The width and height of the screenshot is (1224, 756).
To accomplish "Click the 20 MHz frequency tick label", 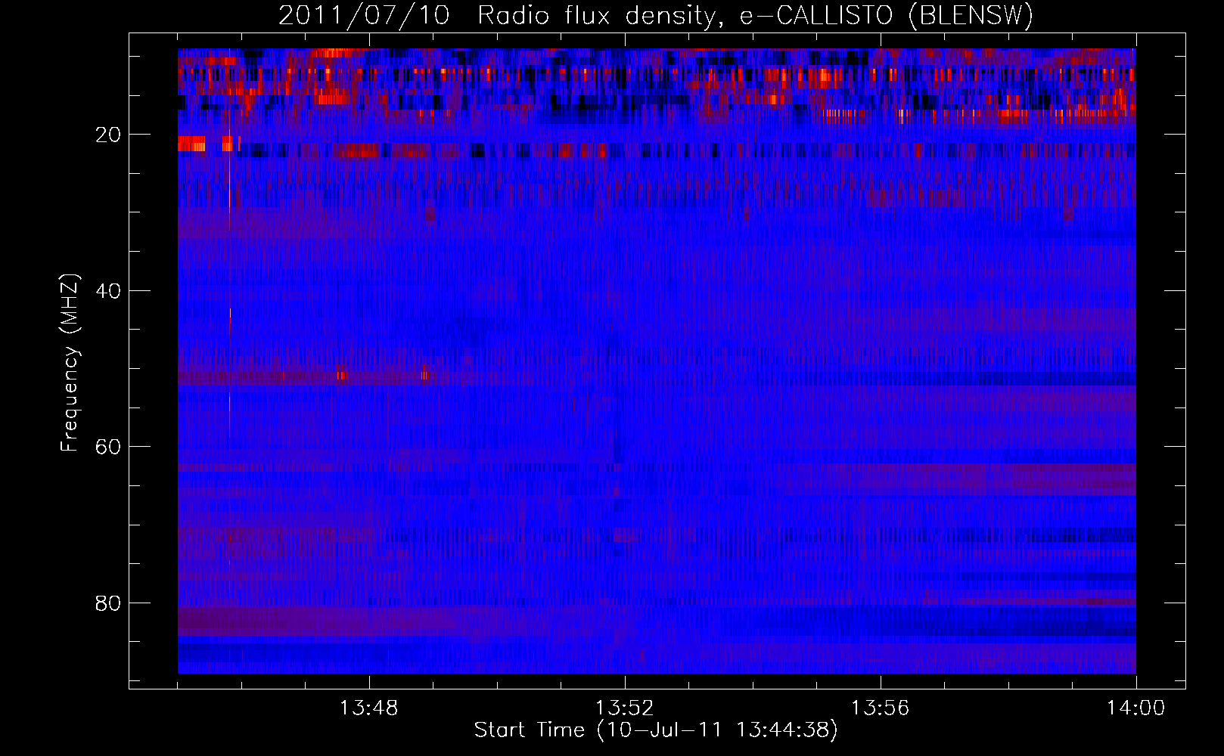I will [109, 135].
